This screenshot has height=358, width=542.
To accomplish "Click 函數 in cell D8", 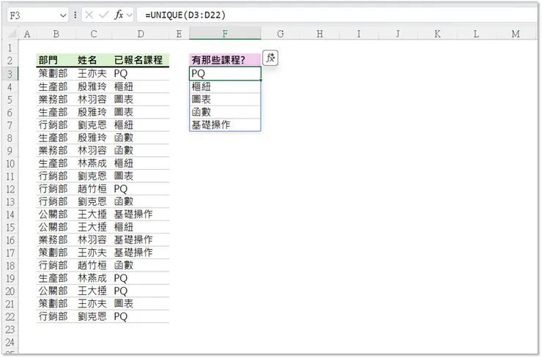I will pyautogui.click(x=123, y=138).
